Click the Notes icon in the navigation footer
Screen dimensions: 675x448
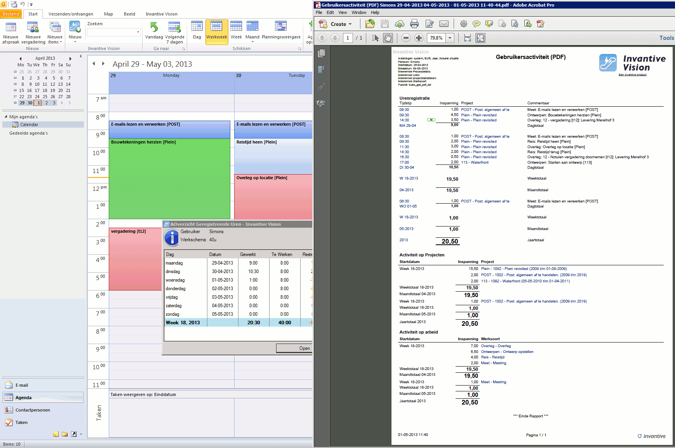coord(56,434)
